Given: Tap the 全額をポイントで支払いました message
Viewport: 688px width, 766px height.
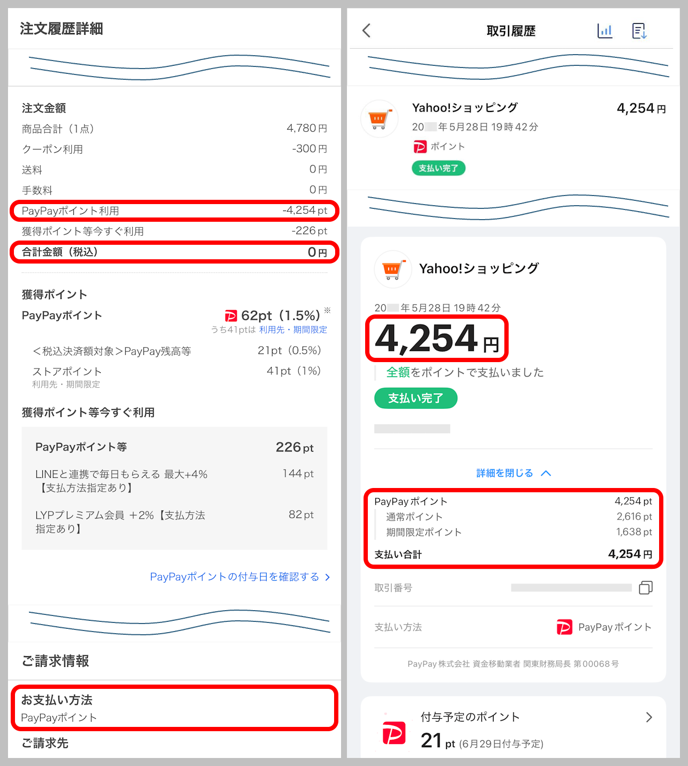Looking at the screenshot, I should (x=465, y=372).
